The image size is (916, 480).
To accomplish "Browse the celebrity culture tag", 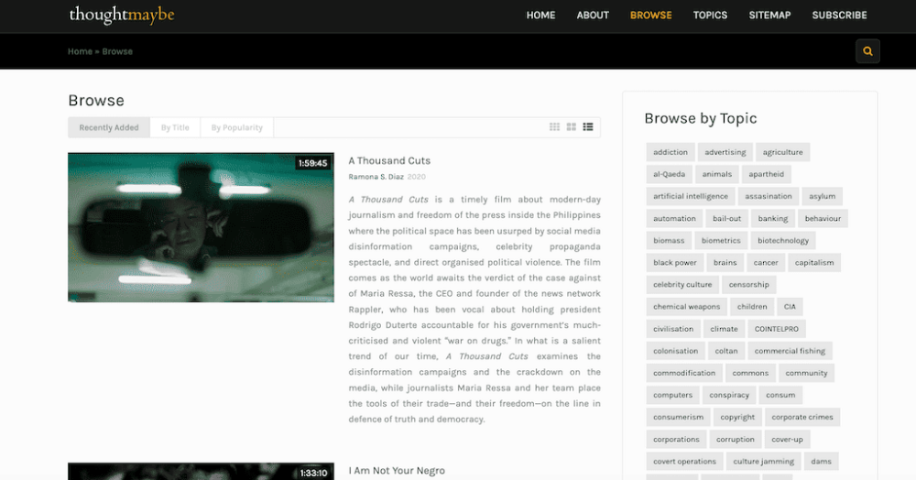I will click(682, 284).
